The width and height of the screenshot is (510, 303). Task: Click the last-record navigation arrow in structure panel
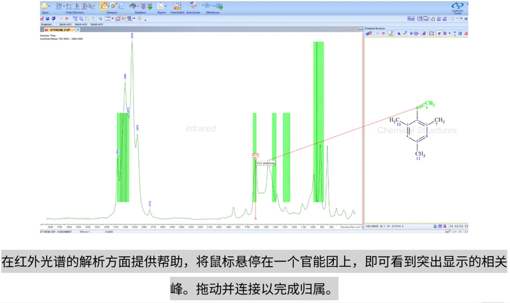(466, 226)
